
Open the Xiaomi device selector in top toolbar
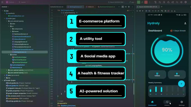tap(117, 2)
